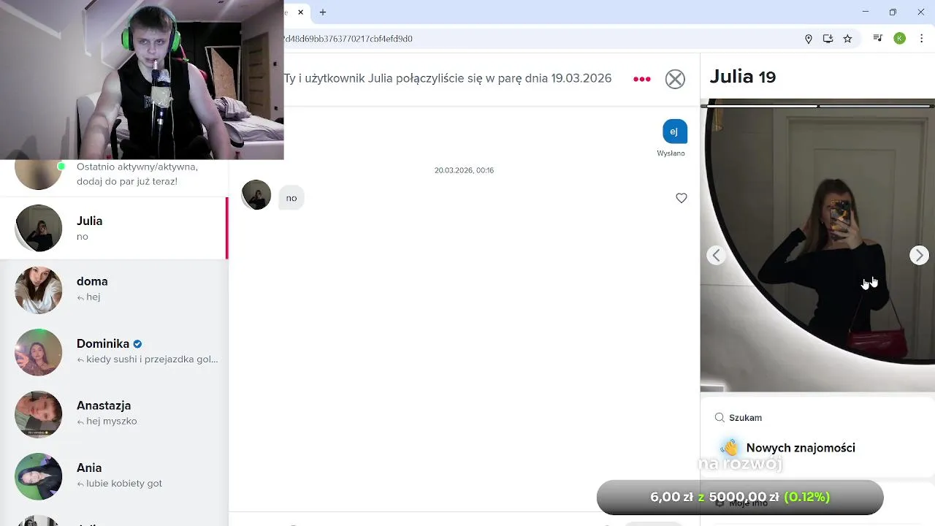Open the Anastazja conversation
Screen dimensions: 935x526
(114, 414)
